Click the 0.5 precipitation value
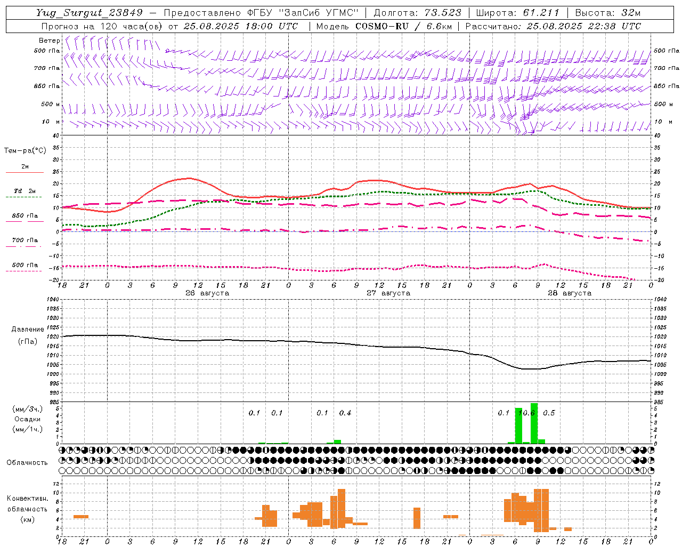The width and height of the screenshot is (682, 546). point(549,413)
